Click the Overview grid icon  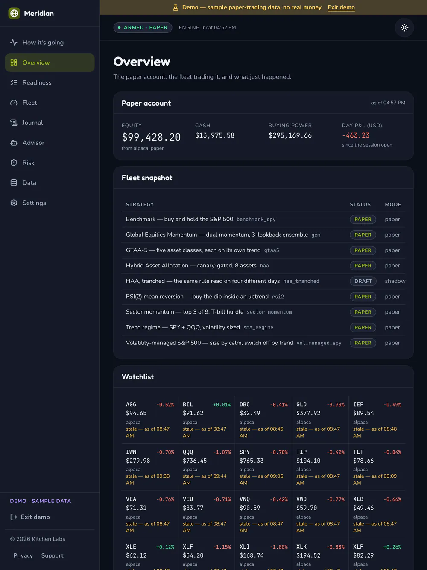point(14,63)
